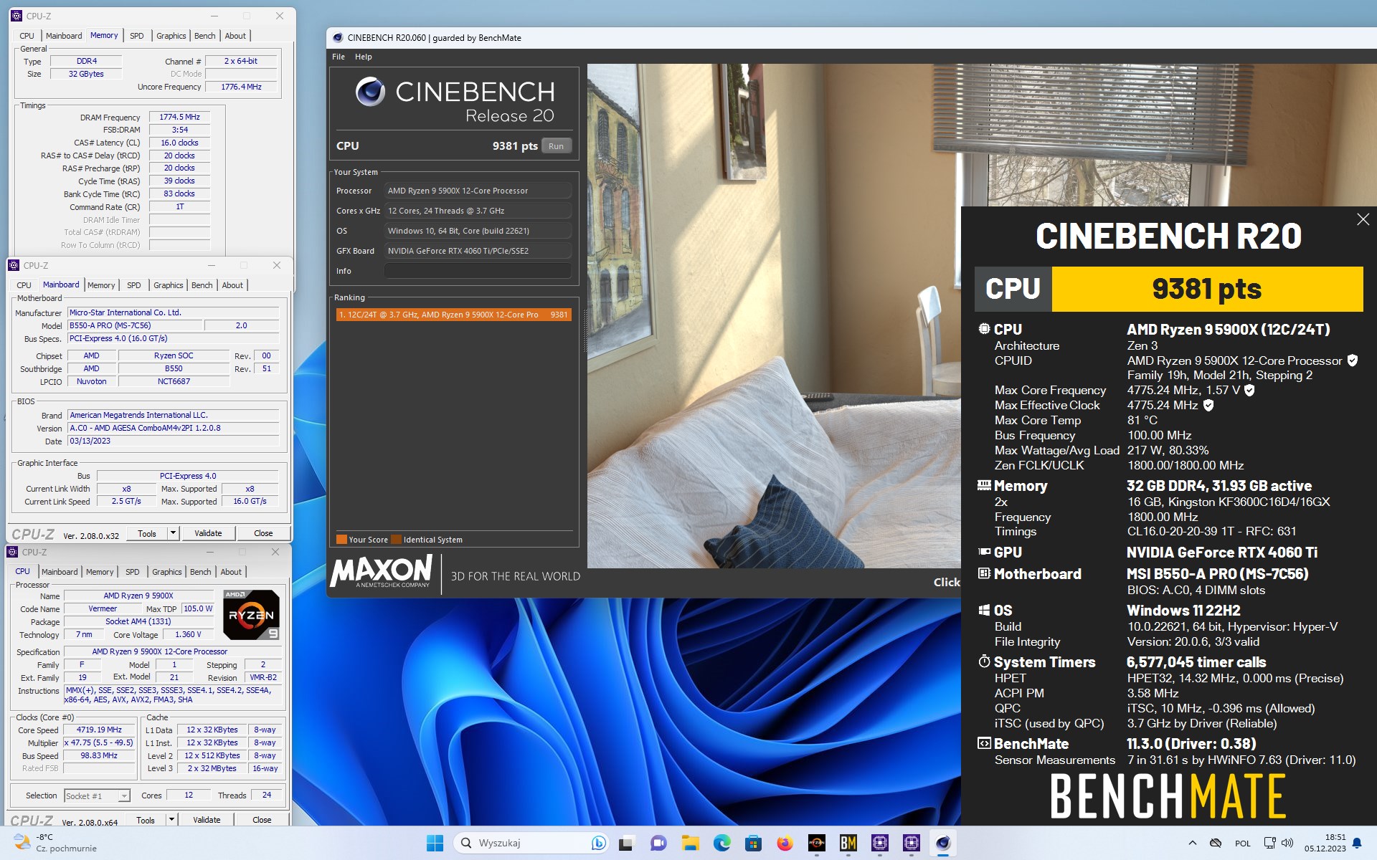The width and height of the screenshot is (1377, 860).
Task: Open Microsoft Store from the taskbar
Action: click(x=753, y=843)
